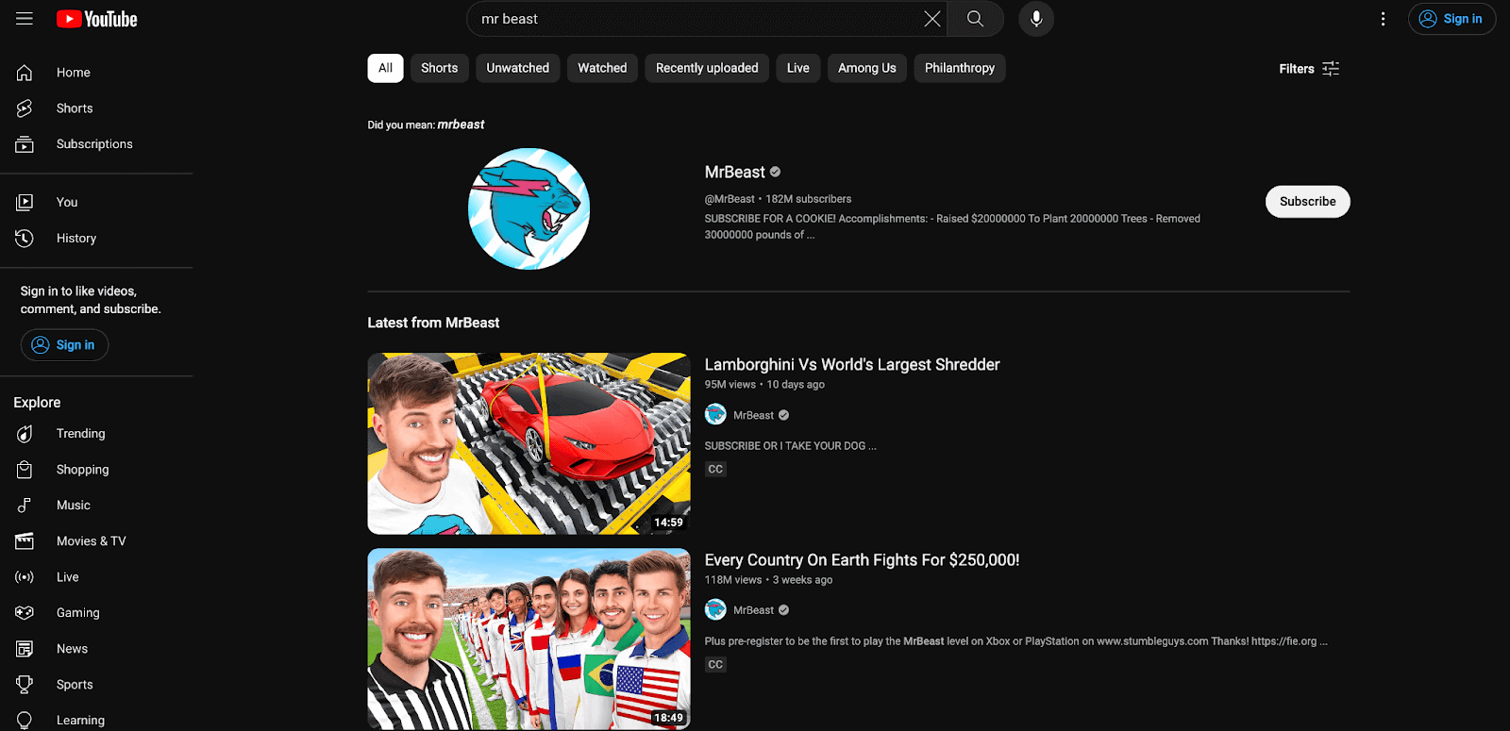Click the MrBeast channel description text
This screenshot has height=731, width=1510.
952,226
